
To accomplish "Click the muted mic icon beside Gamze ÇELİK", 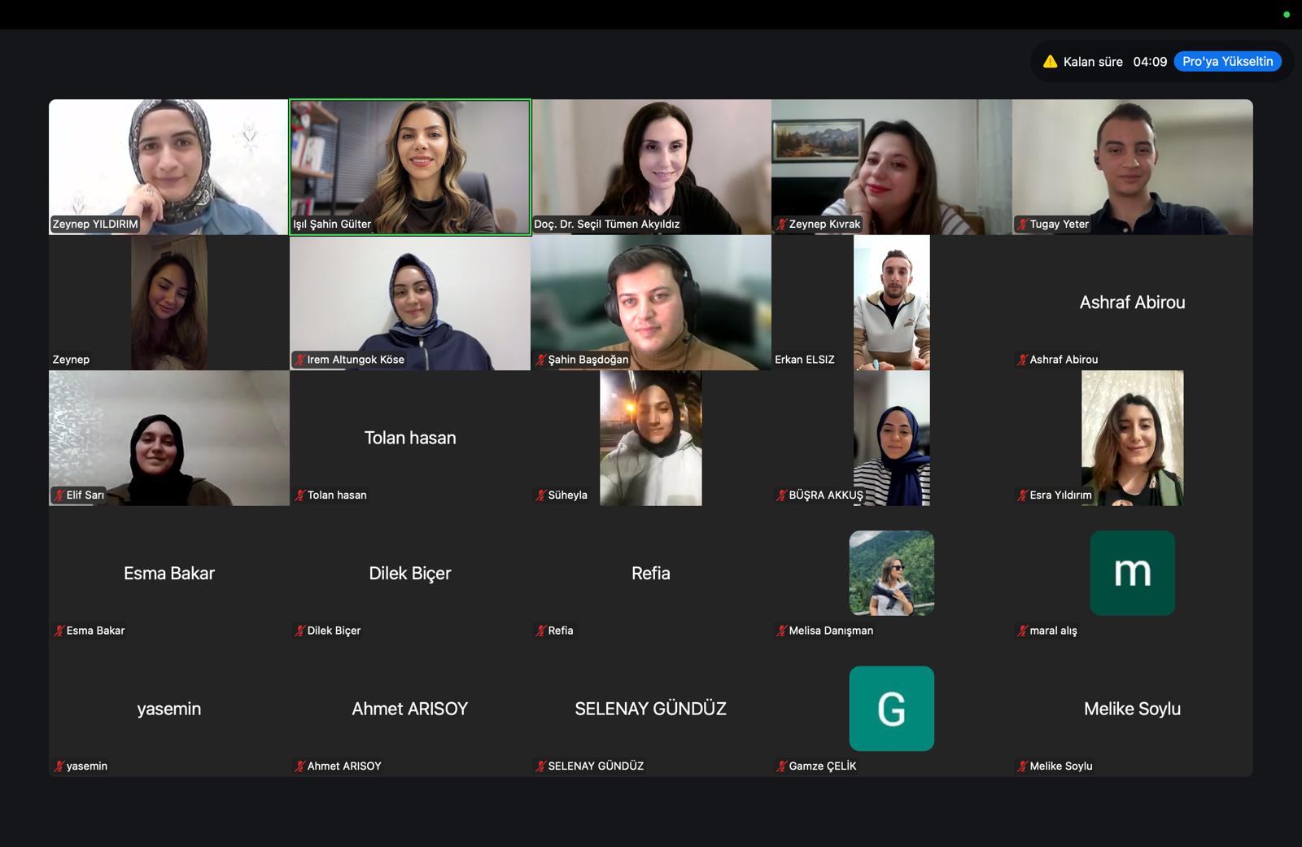I will click(782, 766).
